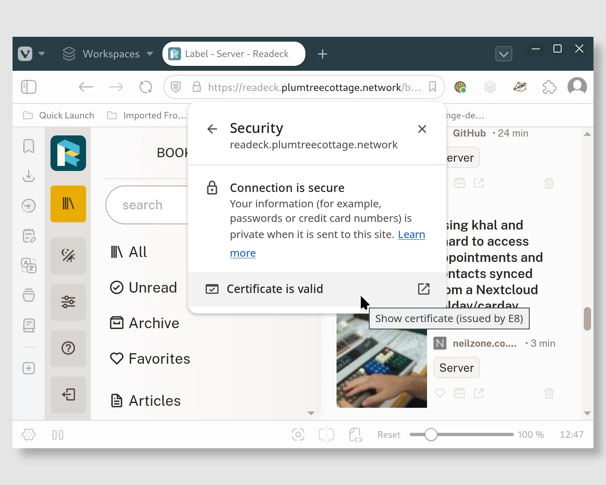Open Vivaldi history panel
This screenshot has width=606, height=485.
pyautogui.click(x=28, y=205)
